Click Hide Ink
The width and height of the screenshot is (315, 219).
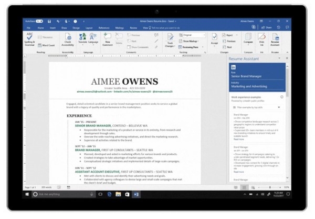(x=261, y=39)
